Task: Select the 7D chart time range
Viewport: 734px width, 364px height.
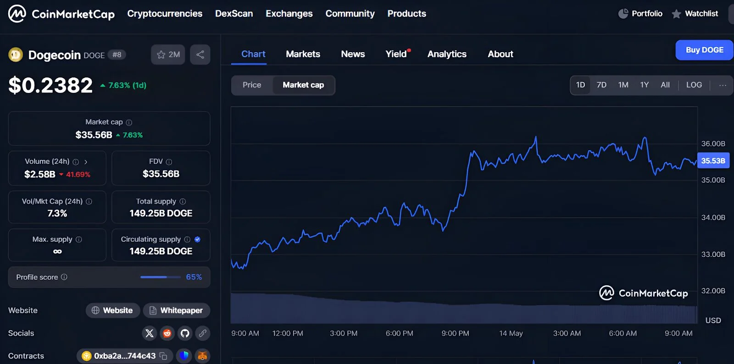Action: (601, 85)
